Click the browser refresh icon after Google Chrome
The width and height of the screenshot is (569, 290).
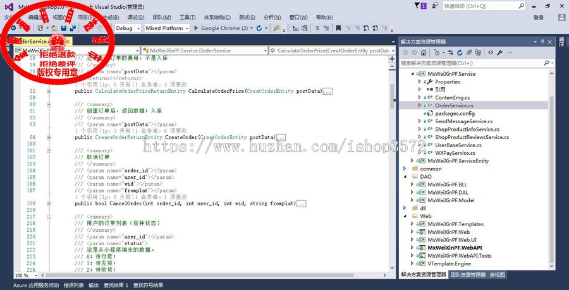(x=259, y=28)
